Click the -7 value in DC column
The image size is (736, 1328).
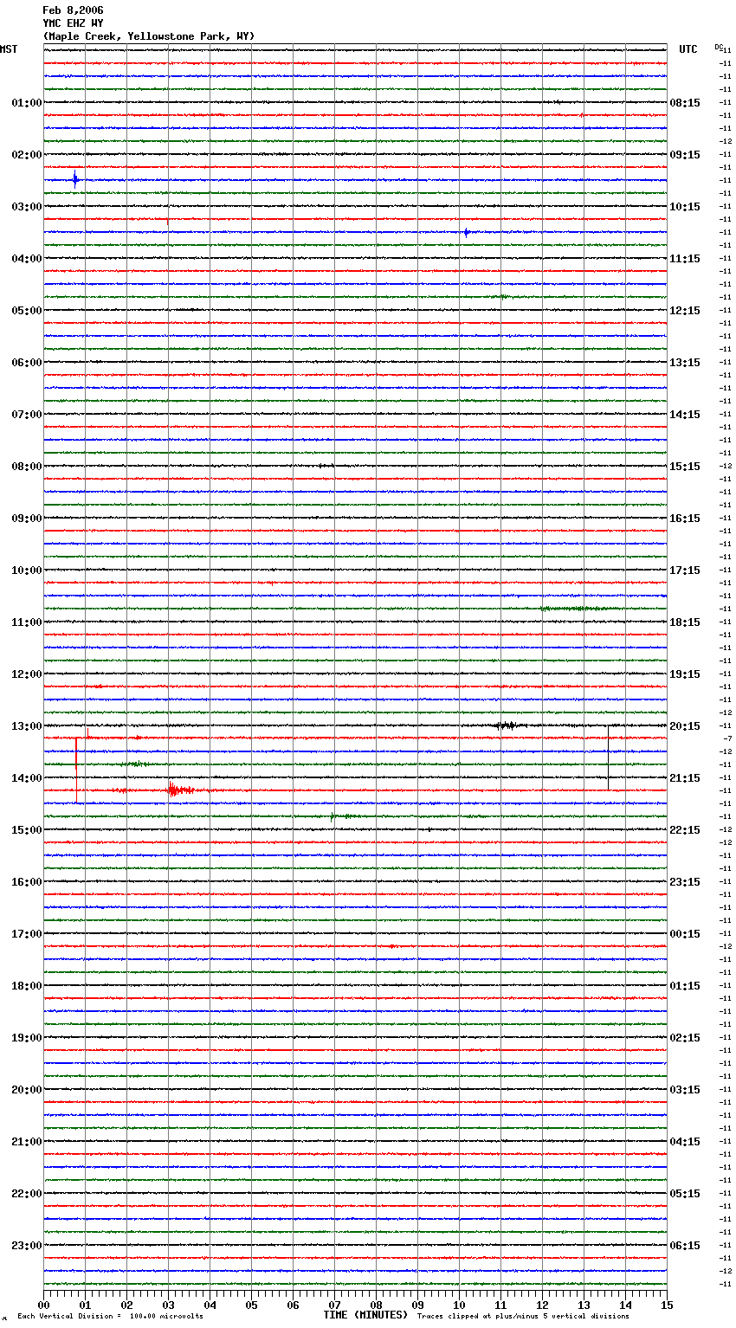click(727, 738)
